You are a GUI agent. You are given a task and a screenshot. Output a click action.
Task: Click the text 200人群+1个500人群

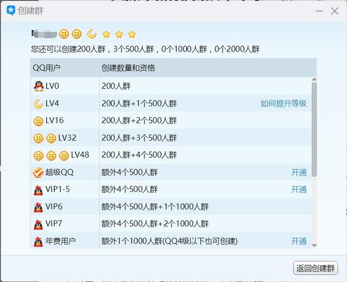point(139,104)
